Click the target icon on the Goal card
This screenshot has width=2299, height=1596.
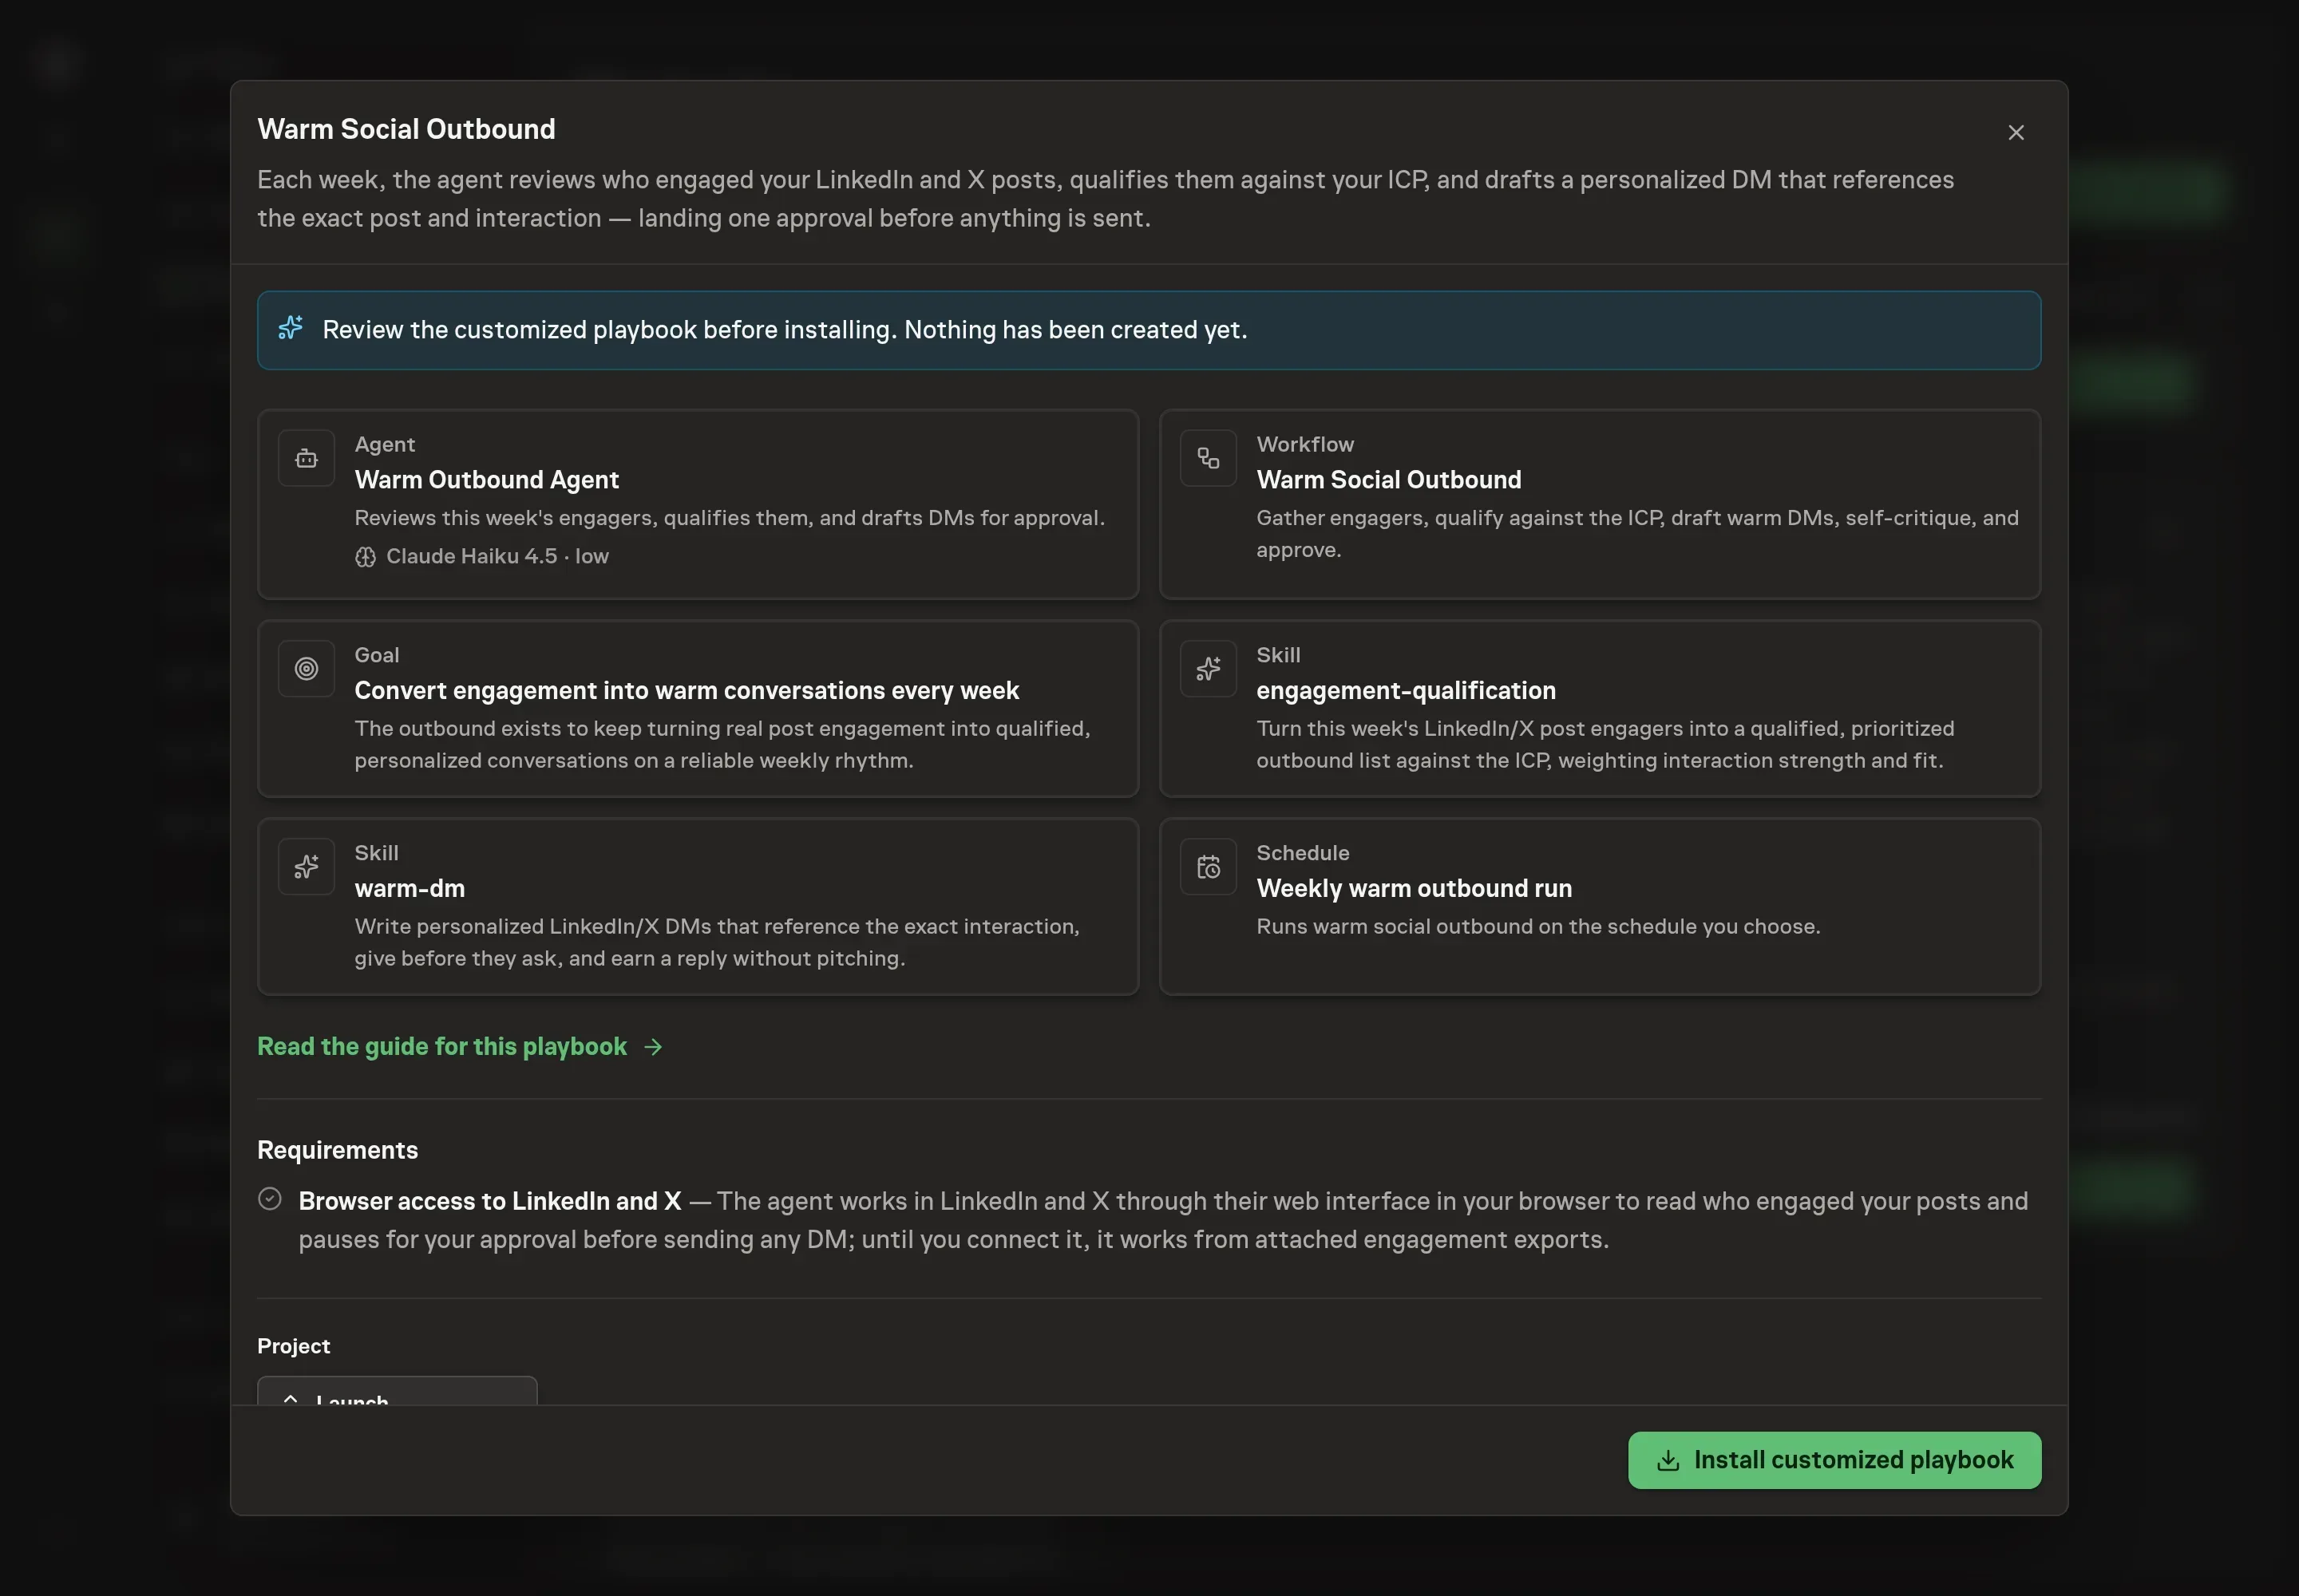(x=306, y=669)
